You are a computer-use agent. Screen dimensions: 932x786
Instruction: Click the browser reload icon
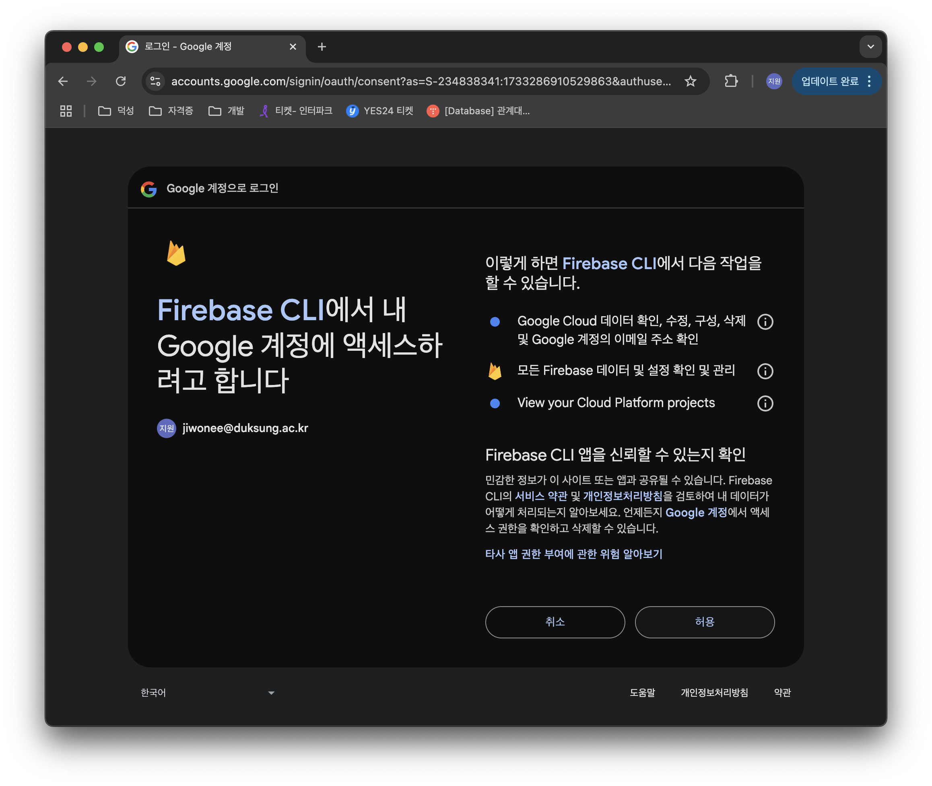(x=121, y=81)
